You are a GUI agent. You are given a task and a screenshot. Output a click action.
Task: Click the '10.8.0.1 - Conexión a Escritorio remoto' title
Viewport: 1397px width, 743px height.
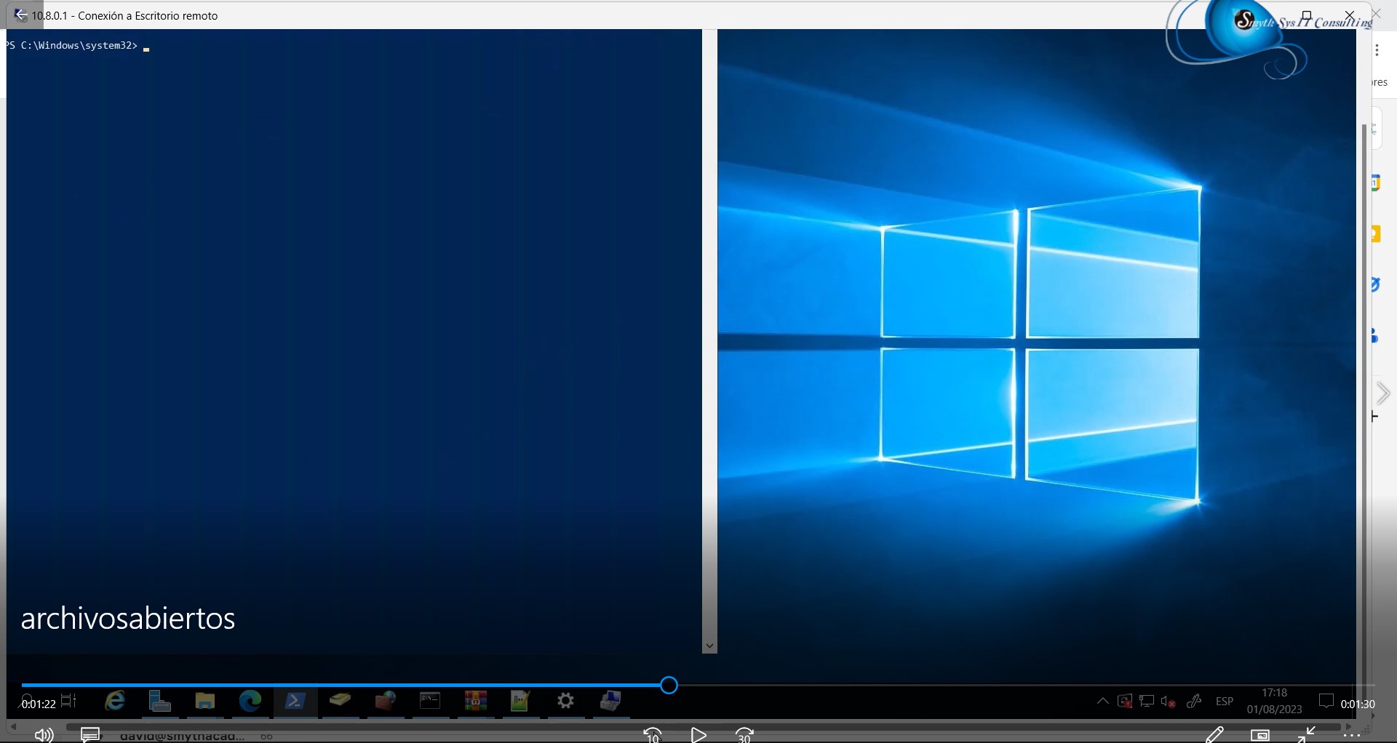click(124, 15)
